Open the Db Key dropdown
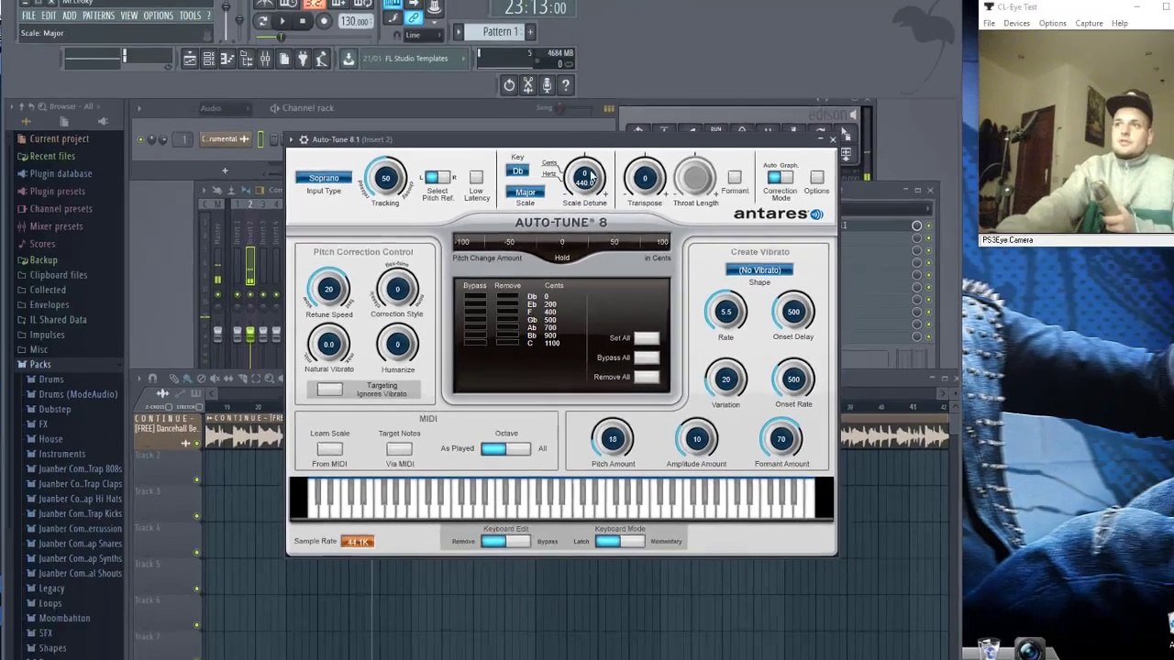The image size is (1174, 660). pos(517,171)
